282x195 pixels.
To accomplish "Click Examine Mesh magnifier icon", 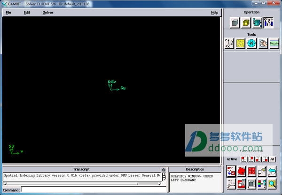I will [x=272, y=184].
